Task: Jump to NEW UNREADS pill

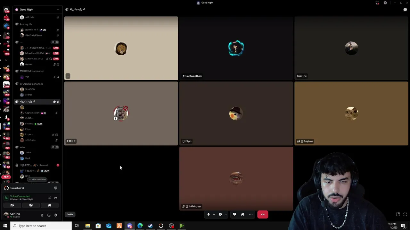Action: [37, 180]
